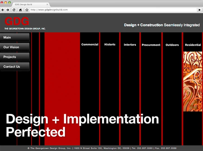Click the footer copyright and address line
Screen dimensions: 203x151
[x=102, y=148]
